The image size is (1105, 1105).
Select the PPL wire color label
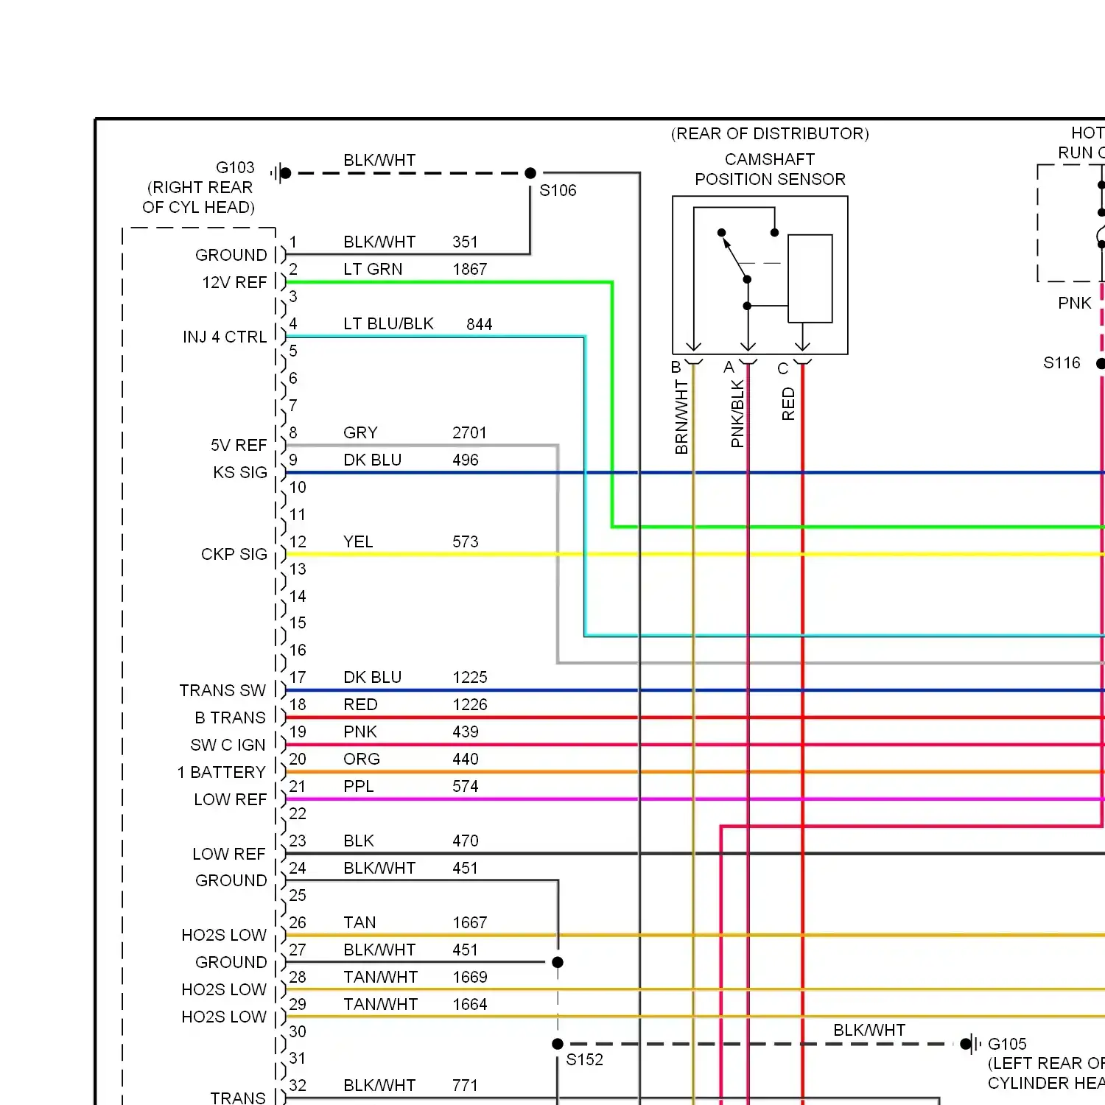(359, 786)
